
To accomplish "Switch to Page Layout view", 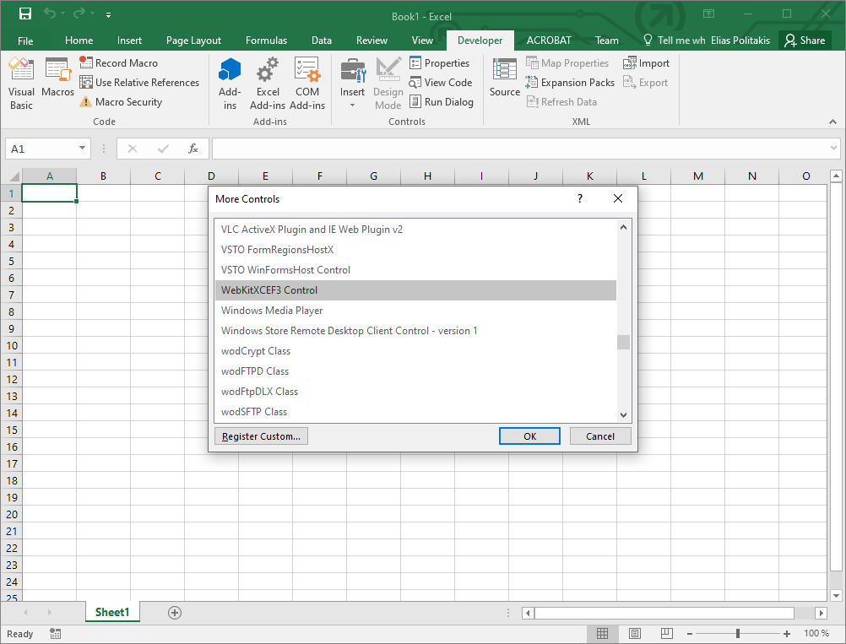I will pyautogui.click(x=635, y=633).
